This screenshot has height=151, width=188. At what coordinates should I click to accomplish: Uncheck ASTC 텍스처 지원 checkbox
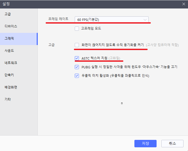[x=77, y=58]
